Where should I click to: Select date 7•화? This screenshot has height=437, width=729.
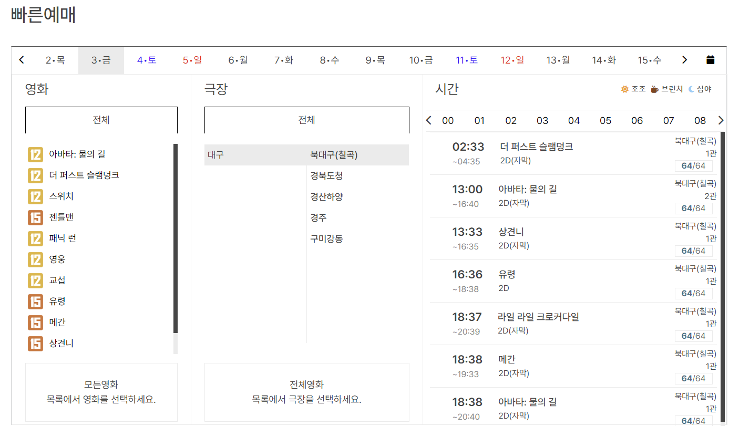pos(284,60)
